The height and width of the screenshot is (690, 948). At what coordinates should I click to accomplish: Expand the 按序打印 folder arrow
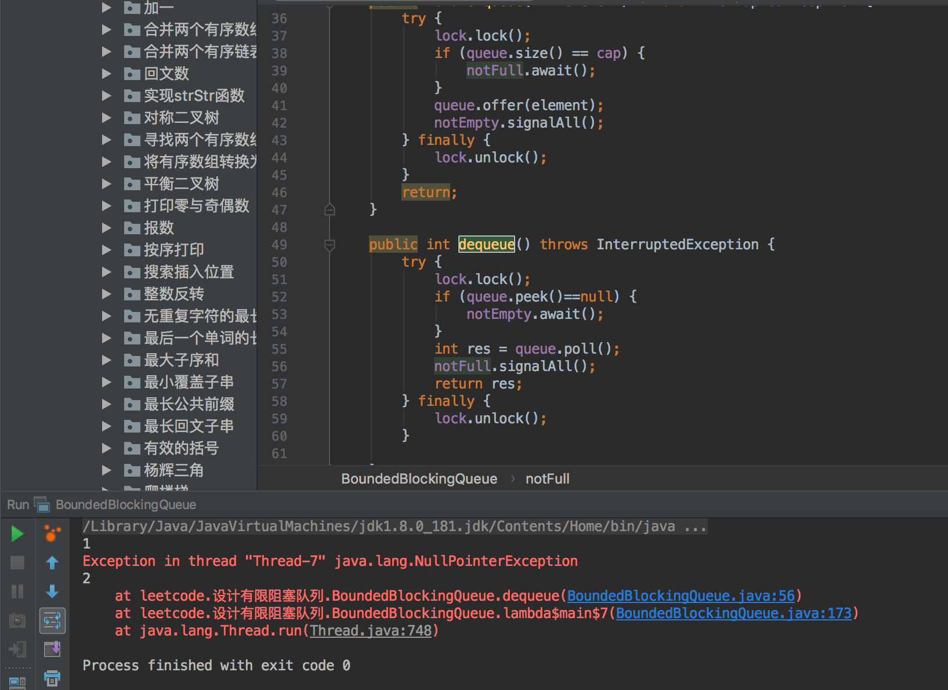(107, 250)
